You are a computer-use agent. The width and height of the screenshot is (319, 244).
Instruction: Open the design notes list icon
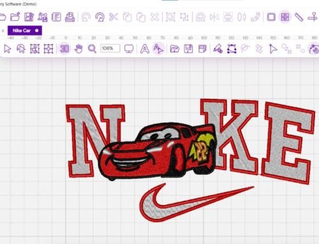point(56,17)
